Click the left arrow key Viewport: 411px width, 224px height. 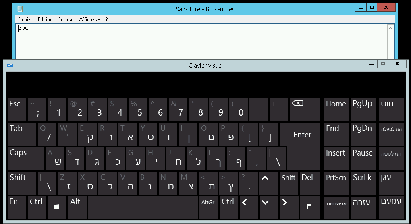(x=249, y=207)
